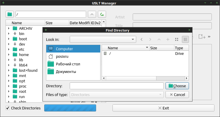Click the Cancel button
This screenshot has height=117, width=220.
(x=177, y=95)
